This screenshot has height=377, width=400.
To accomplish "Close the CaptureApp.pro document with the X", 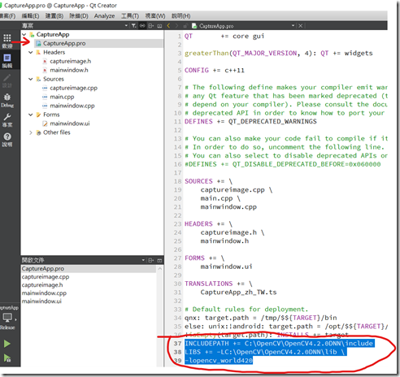I will (x=300, y=26).
